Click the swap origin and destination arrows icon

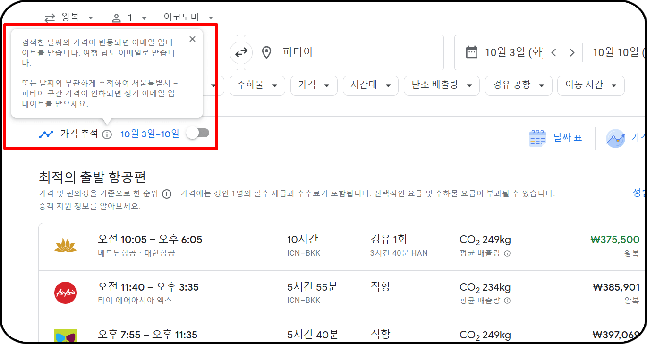[x=241, y=52]
